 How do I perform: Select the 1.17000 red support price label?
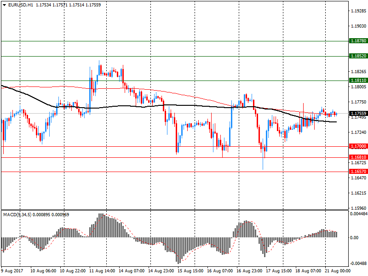point(358,146)
